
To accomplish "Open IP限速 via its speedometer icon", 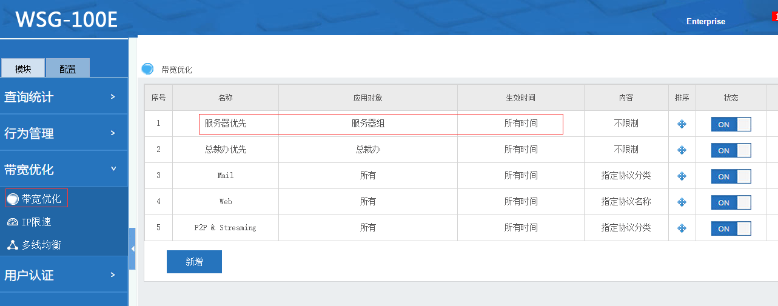I will (x=13, y=222).
